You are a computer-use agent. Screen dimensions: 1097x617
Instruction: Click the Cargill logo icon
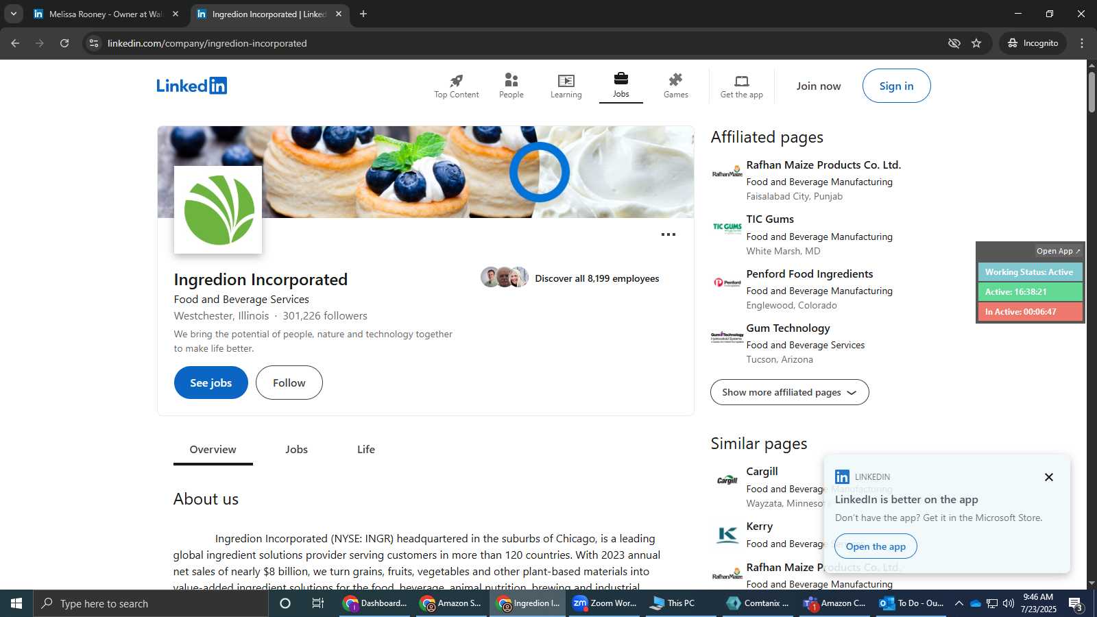727,480
